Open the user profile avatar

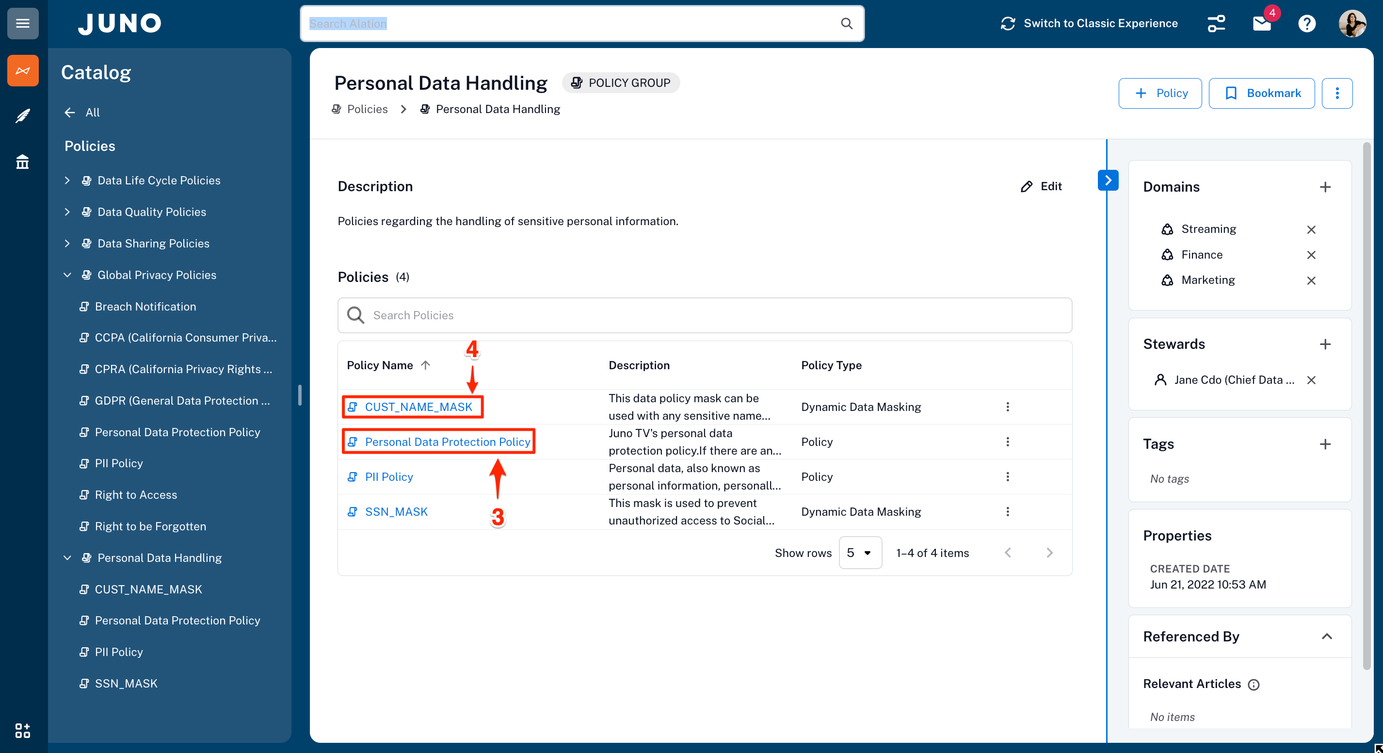1351,23
